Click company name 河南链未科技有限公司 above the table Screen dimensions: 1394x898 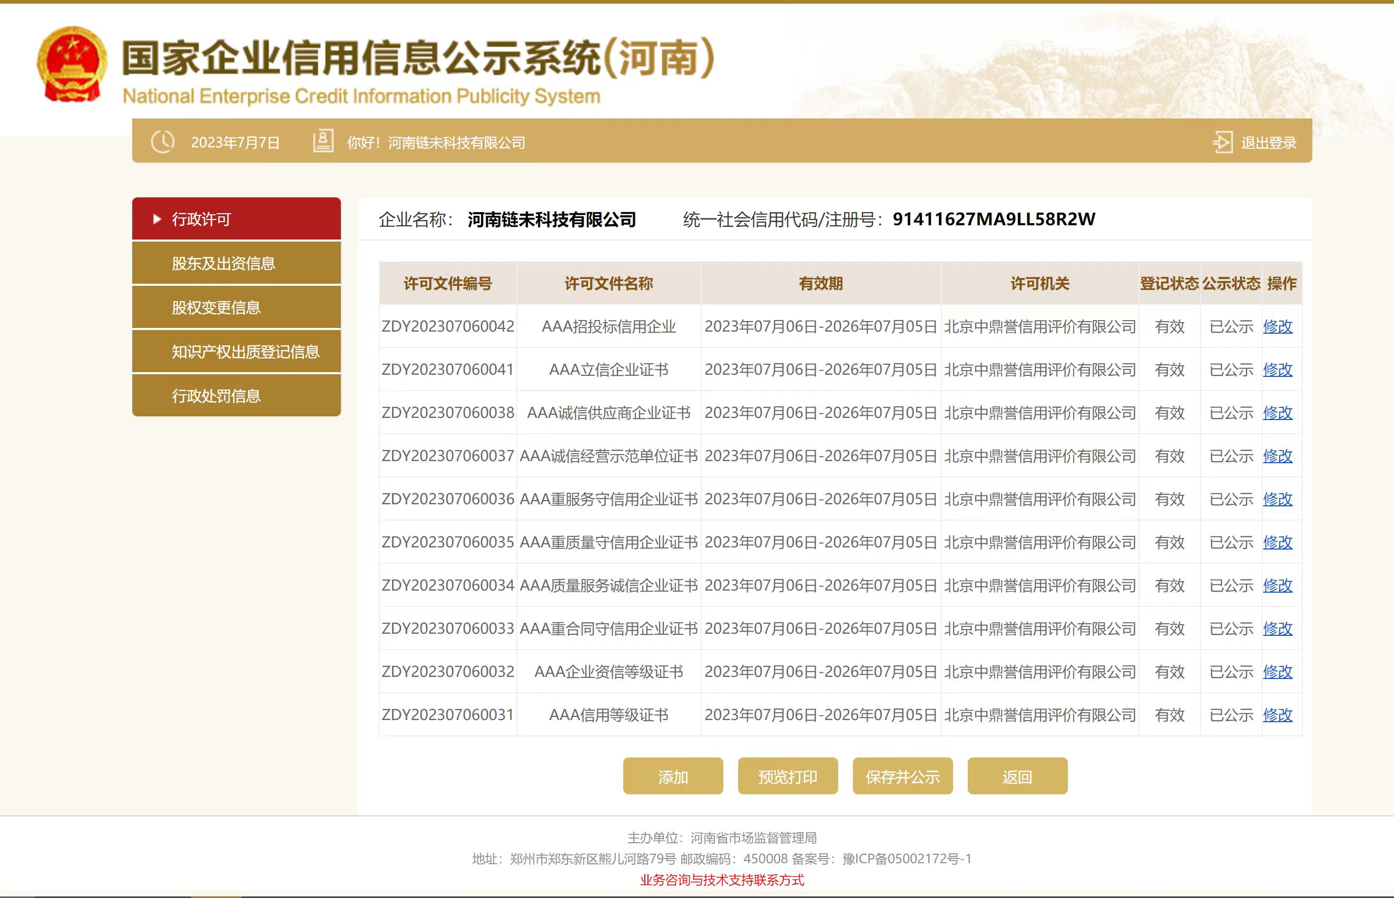click(x=552, y=219)
